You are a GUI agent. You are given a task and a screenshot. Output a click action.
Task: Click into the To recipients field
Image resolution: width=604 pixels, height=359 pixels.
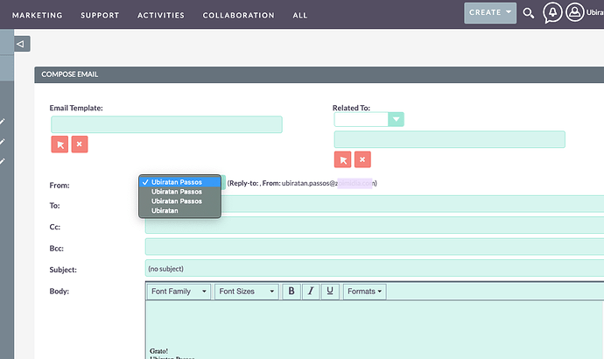pyautogui.click(x=412, y=204)
